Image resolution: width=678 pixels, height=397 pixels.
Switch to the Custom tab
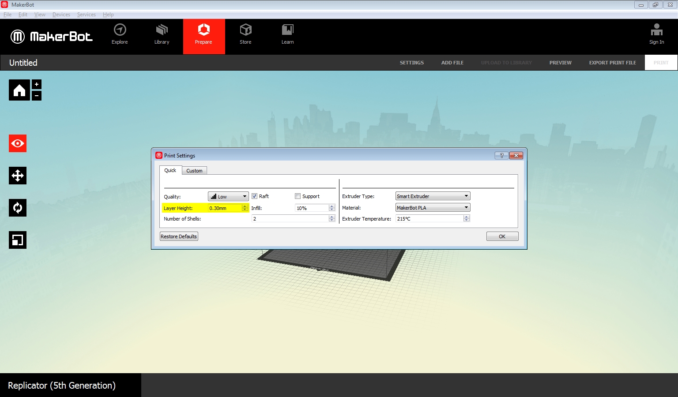194,171
